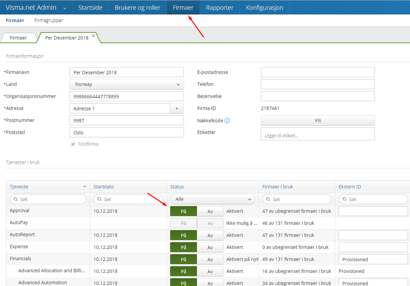Click the Tjeneste search box

[48, 199]
